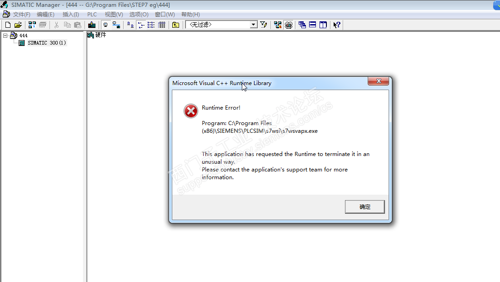Open the filter dropdown showing <无过滤>
This screenshot has height=282, width=500.
pyautogui.click(x=222, y=25)
